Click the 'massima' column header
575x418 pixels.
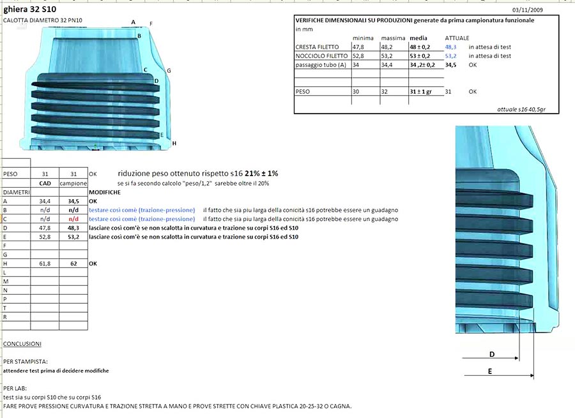(x=393, y=38)
